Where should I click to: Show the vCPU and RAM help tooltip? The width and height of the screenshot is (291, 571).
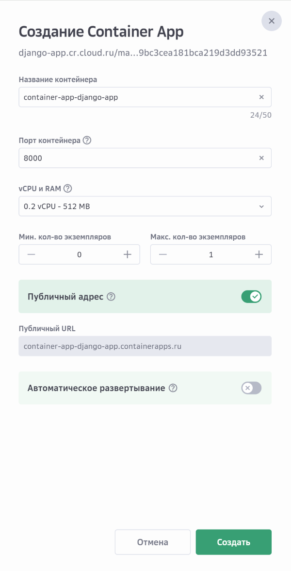tap(68, 189)
